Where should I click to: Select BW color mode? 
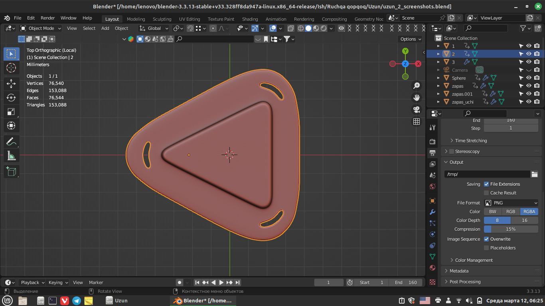(x=493, y=212)
